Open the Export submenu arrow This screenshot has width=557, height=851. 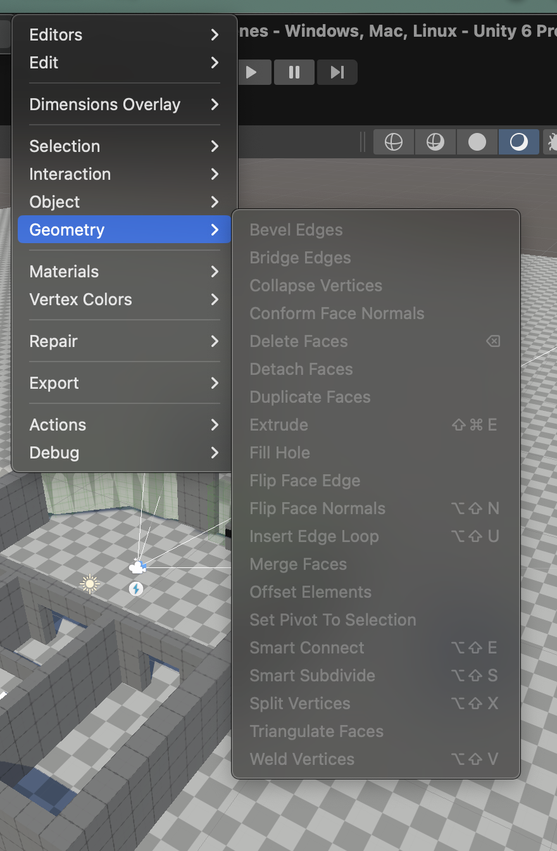tap(215, 383)
